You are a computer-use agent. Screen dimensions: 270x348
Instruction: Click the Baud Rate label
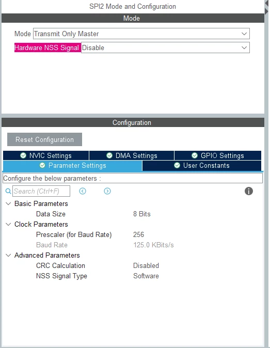click(x=52, y=245)
